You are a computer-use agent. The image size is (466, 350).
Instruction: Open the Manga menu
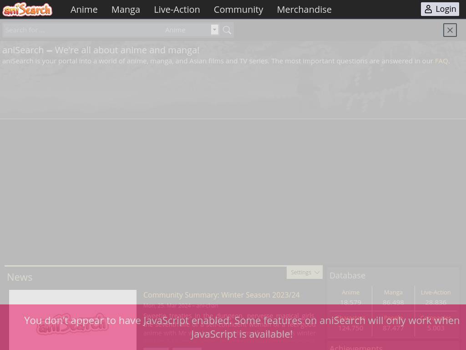coord(126,9)
